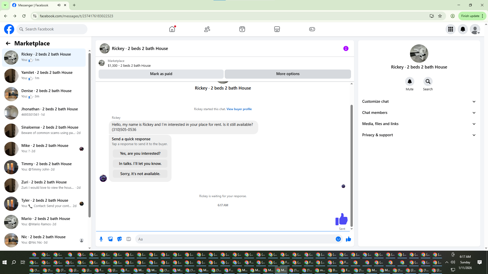Open the emoji picker
Viewport: 488px width, 274px height.
pyautogui.click(x=338, y=239)
